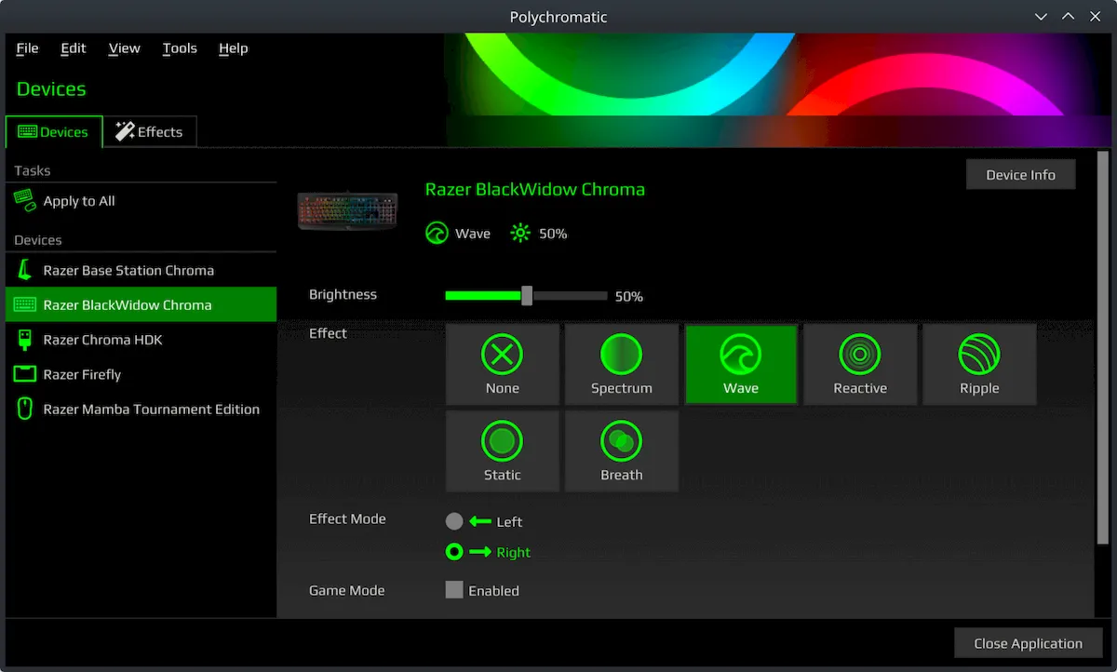Pick the Reactive effect tile
Viewport: 1117px width, 672px height.
coord(860,364)
